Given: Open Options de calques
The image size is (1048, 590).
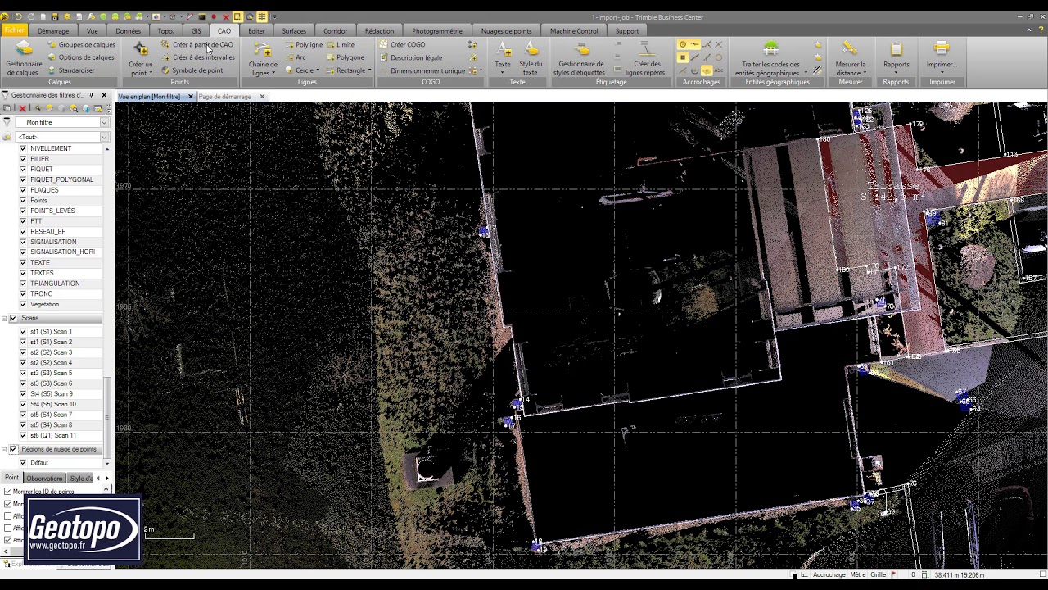Looking at the screenshot, I should (81, 57).
